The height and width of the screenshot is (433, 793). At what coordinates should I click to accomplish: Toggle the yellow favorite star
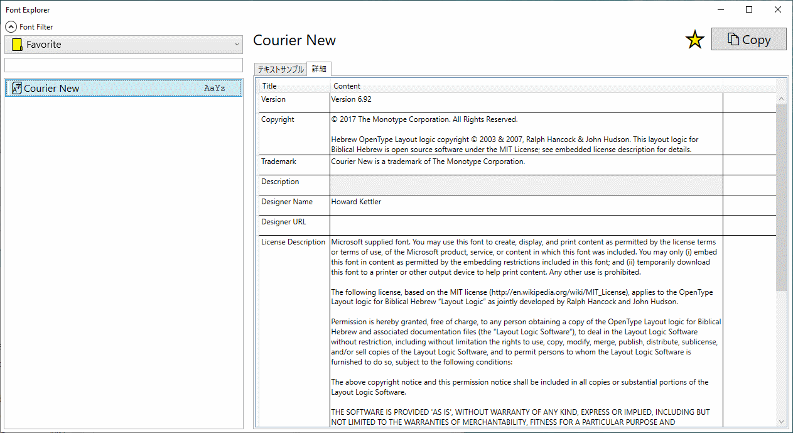point(694,40)
